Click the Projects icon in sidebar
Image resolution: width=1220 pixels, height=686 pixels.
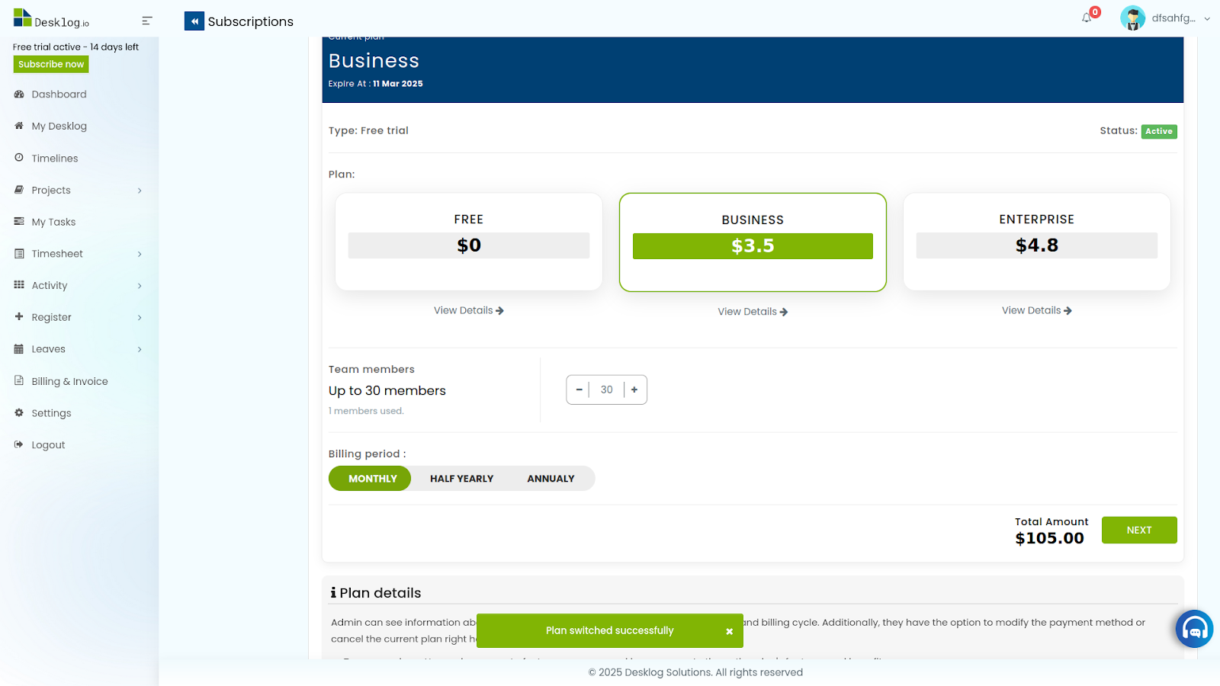(x=19, y=190)
